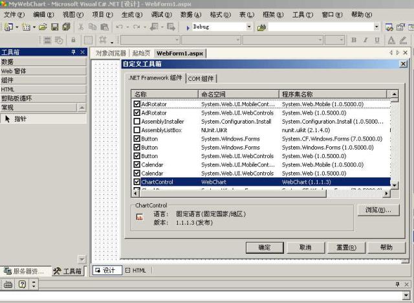Click the Cut scissors icon
Viewport: 414px width, 303px height.
81,27
